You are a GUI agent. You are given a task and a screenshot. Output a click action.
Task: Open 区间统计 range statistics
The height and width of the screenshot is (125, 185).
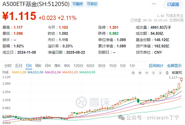[156, 66]
